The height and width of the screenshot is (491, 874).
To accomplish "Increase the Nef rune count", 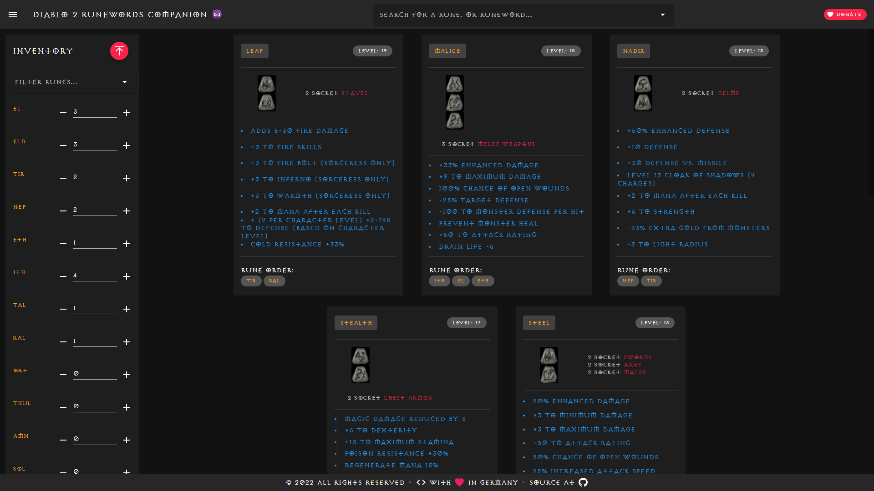I will pos(127,211).
